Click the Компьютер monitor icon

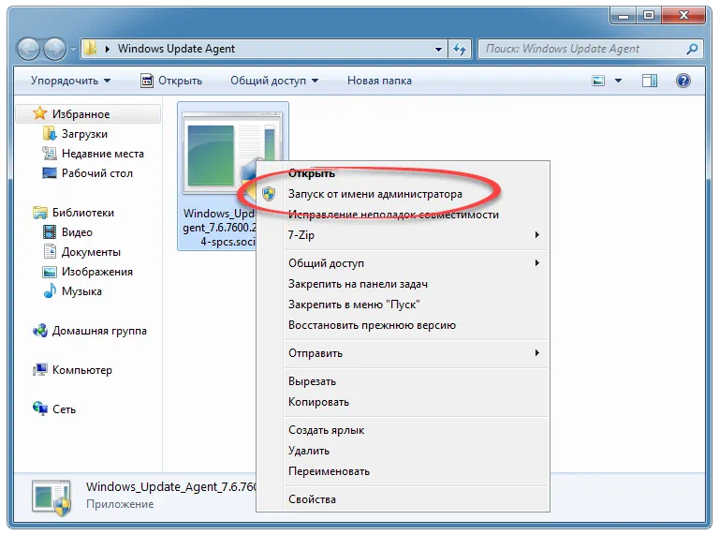(x=40, y=369)
